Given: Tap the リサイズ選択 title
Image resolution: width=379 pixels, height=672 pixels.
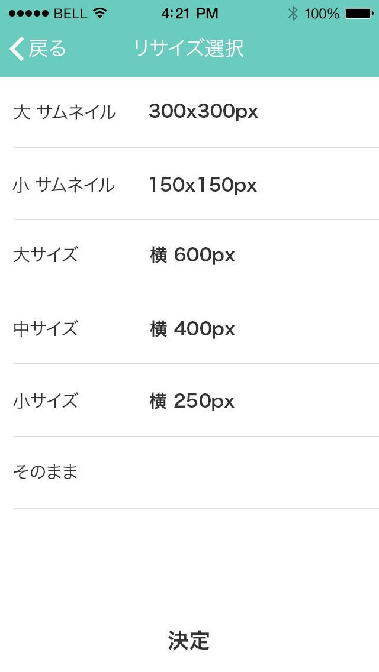Looking at the screenshot, I should (189, 49).
